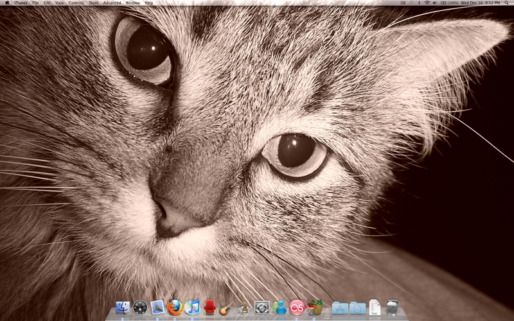Open the Advanced menu
The width and height of the screenshot is (514, 321).
tap(112, 3)
